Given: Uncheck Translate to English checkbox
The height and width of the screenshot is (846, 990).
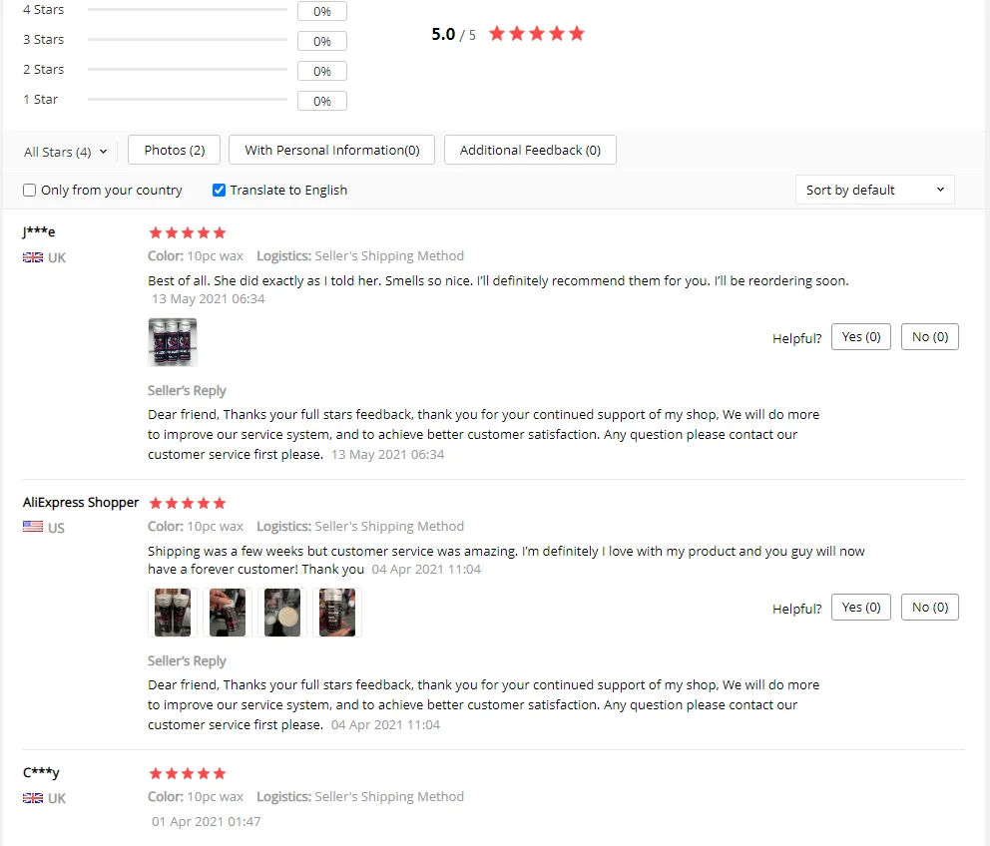Looking at the screenshot, I should [x=219, y=190].
